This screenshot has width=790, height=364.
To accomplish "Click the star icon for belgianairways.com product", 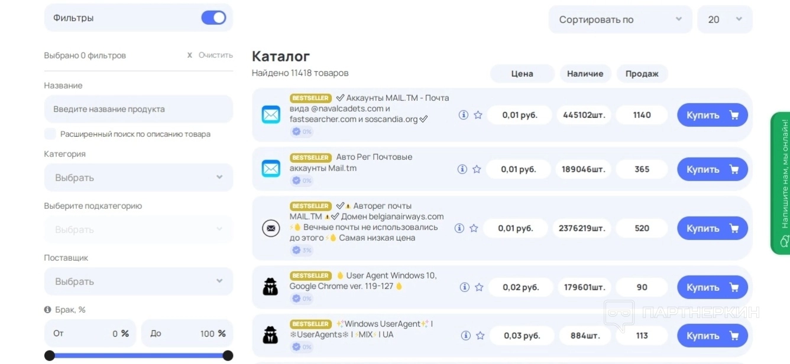I will tap(474, 228).
